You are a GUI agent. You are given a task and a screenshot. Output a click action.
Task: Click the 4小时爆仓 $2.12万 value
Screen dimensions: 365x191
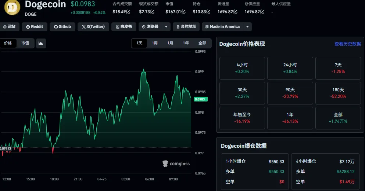pyautogui.click(x=347, y=162)
